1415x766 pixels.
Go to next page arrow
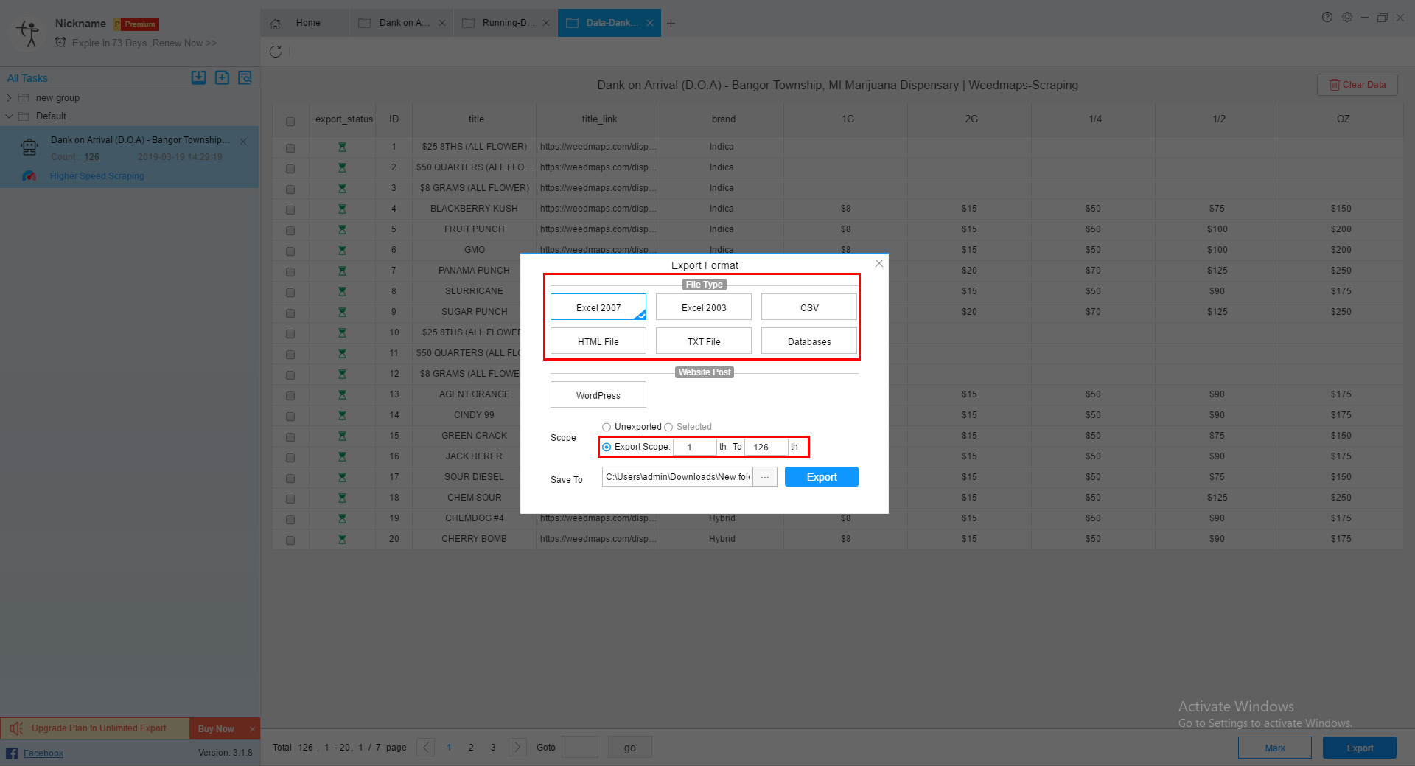coord(517,748)
